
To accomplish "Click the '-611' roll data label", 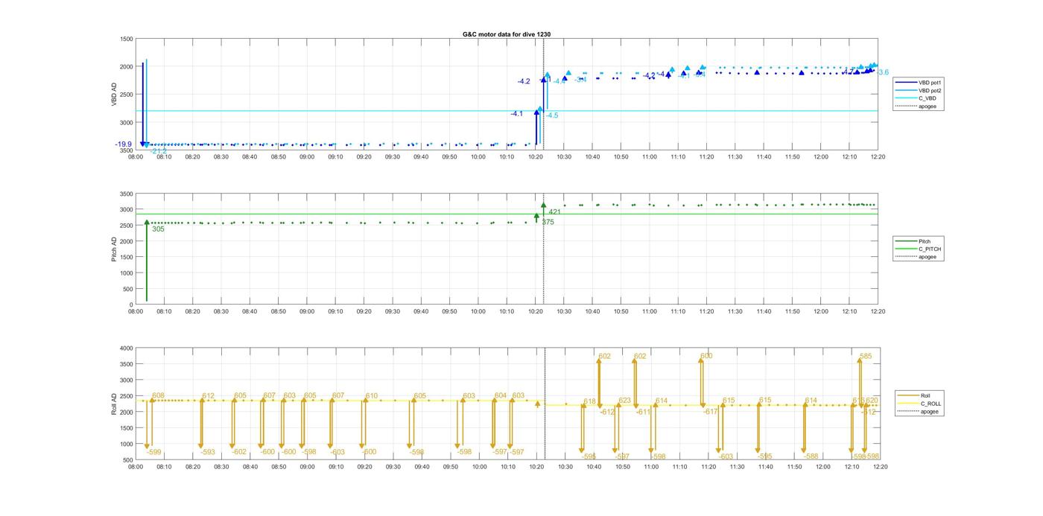I will tap(643, 412).
